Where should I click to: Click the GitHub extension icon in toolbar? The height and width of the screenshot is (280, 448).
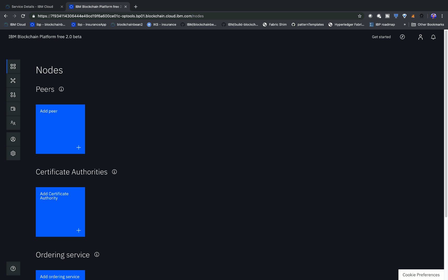tap(422, 16)
